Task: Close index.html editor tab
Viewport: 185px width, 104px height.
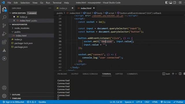Action: 94,8
